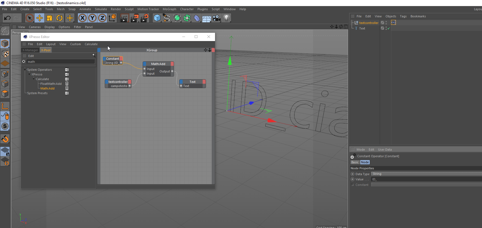
Task: Click the Constant node title
Action: point(113,59)
